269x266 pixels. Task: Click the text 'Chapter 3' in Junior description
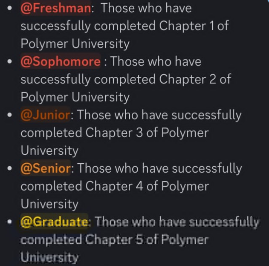(114, 133)
